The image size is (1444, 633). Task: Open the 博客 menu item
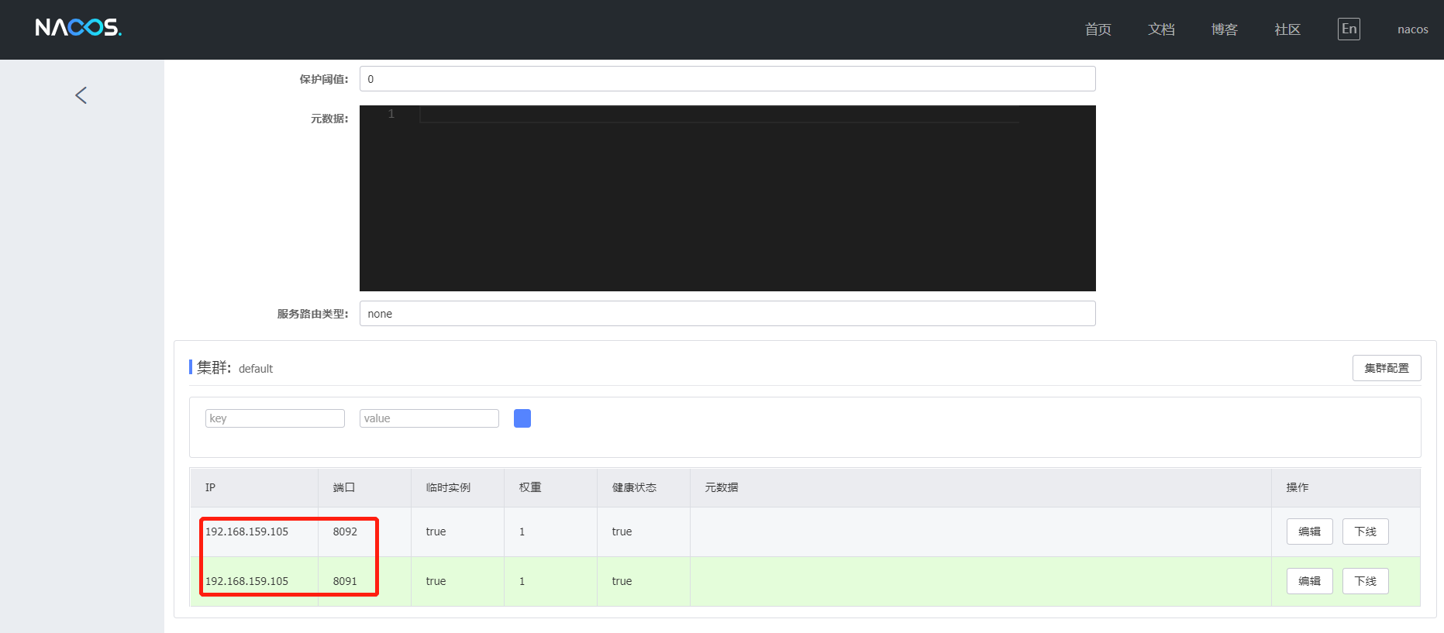tap(1225, 29)
